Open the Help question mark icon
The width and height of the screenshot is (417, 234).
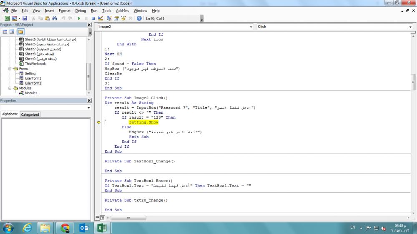139,18
